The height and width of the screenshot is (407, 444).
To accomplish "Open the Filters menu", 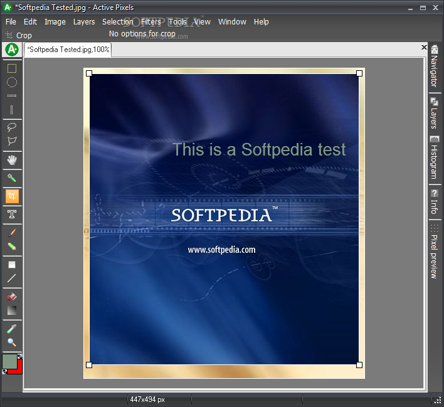I will (x=151, y=22).
